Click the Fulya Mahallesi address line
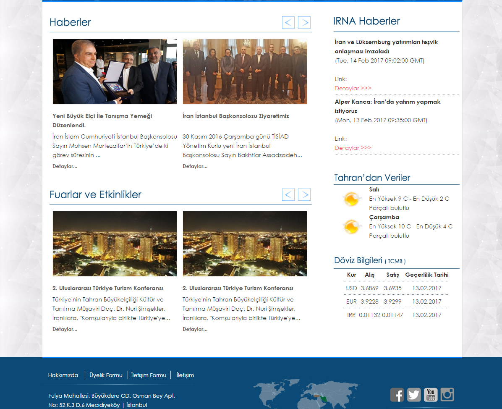 (112, 396)
